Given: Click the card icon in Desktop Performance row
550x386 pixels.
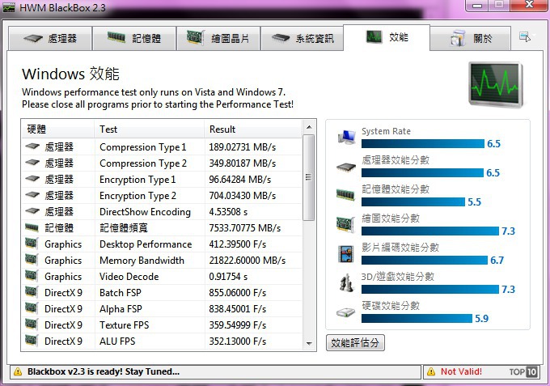Looking at the screenshot, I should coord(32,244).
